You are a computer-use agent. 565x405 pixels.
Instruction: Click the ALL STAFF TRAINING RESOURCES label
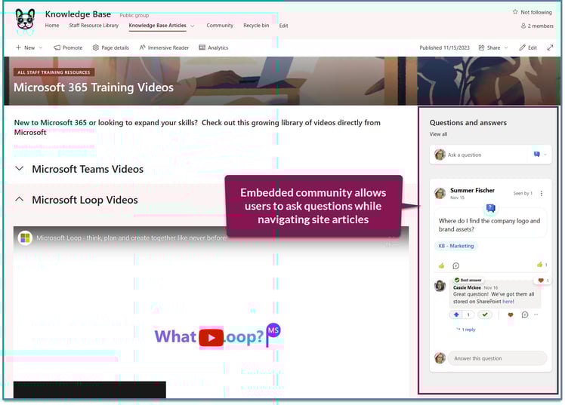54,72
